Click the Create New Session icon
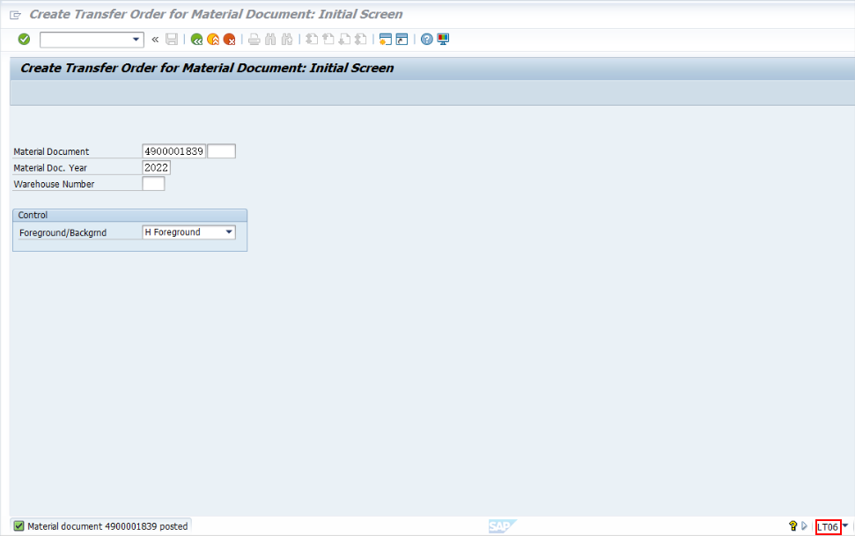Screen dimensions: 855x536 pyautogui.click(x=387, y=39)
